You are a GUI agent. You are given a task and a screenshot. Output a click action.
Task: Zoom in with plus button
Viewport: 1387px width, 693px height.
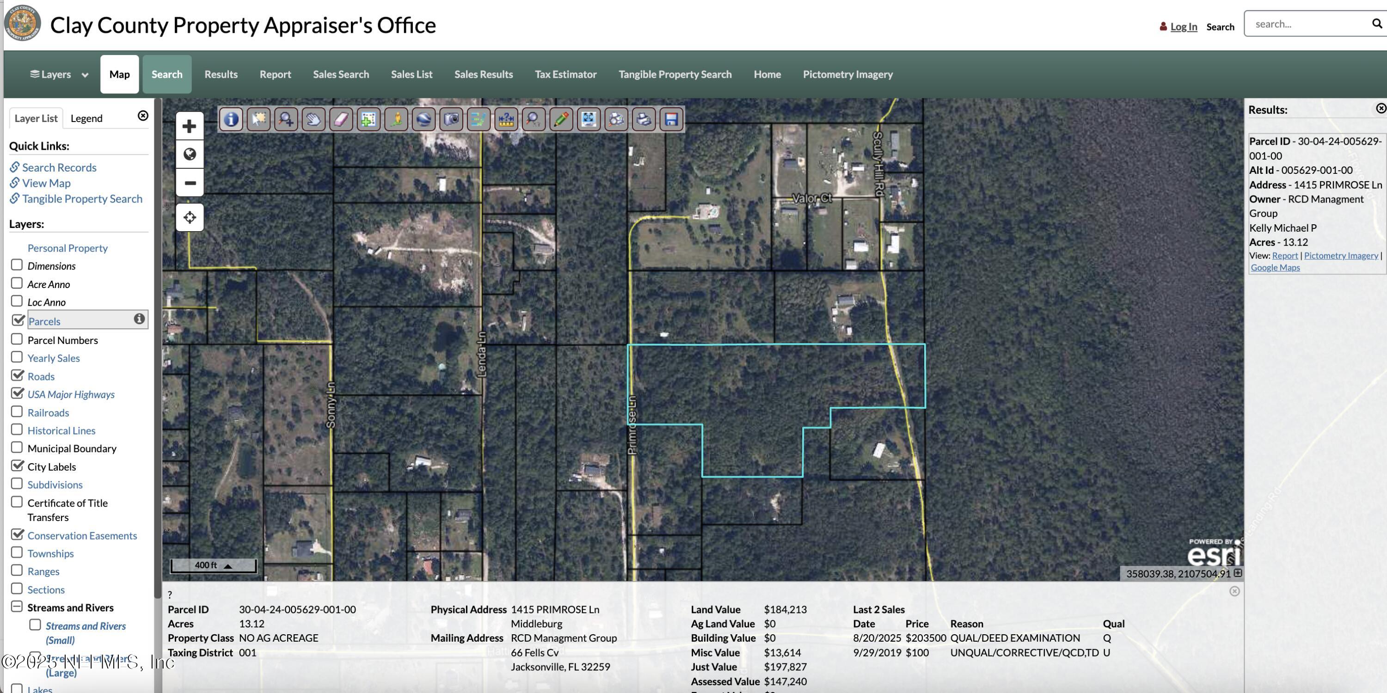click(x=190, y=127)
